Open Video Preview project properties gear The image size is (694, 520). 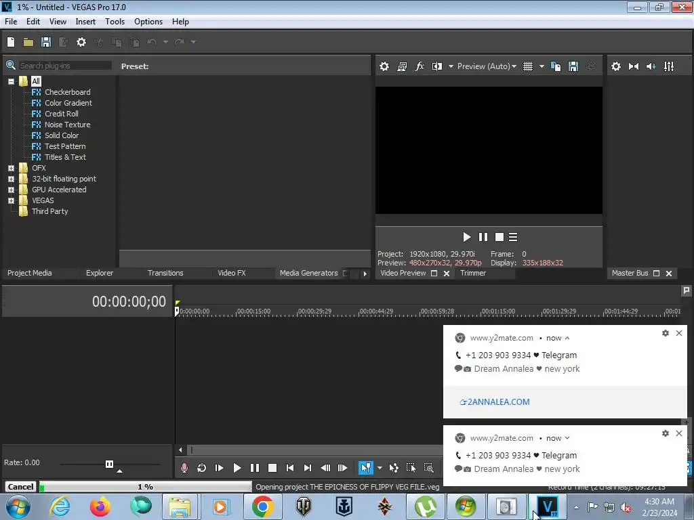pyautogui.click(x=384, y=66)
